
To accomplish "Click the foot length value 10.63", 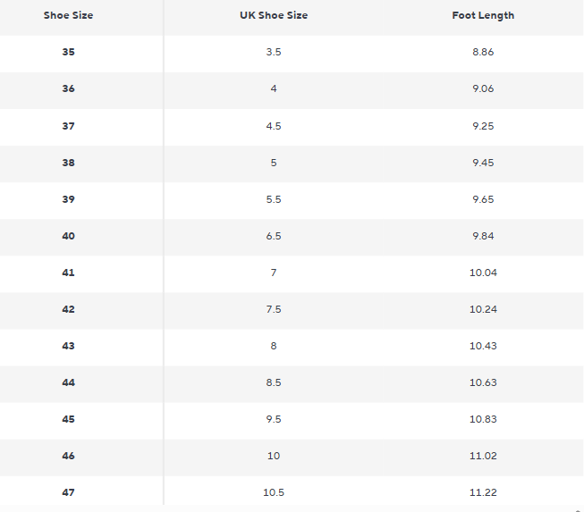I will pos(483,382).
